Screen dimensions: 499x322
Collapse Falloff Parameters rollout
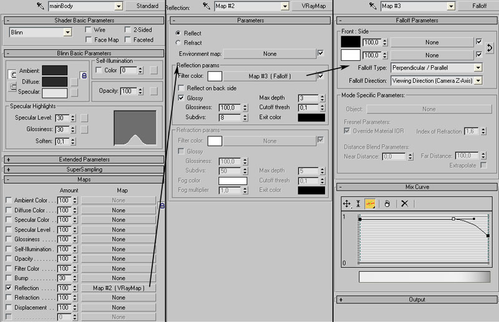click(417, 21)
